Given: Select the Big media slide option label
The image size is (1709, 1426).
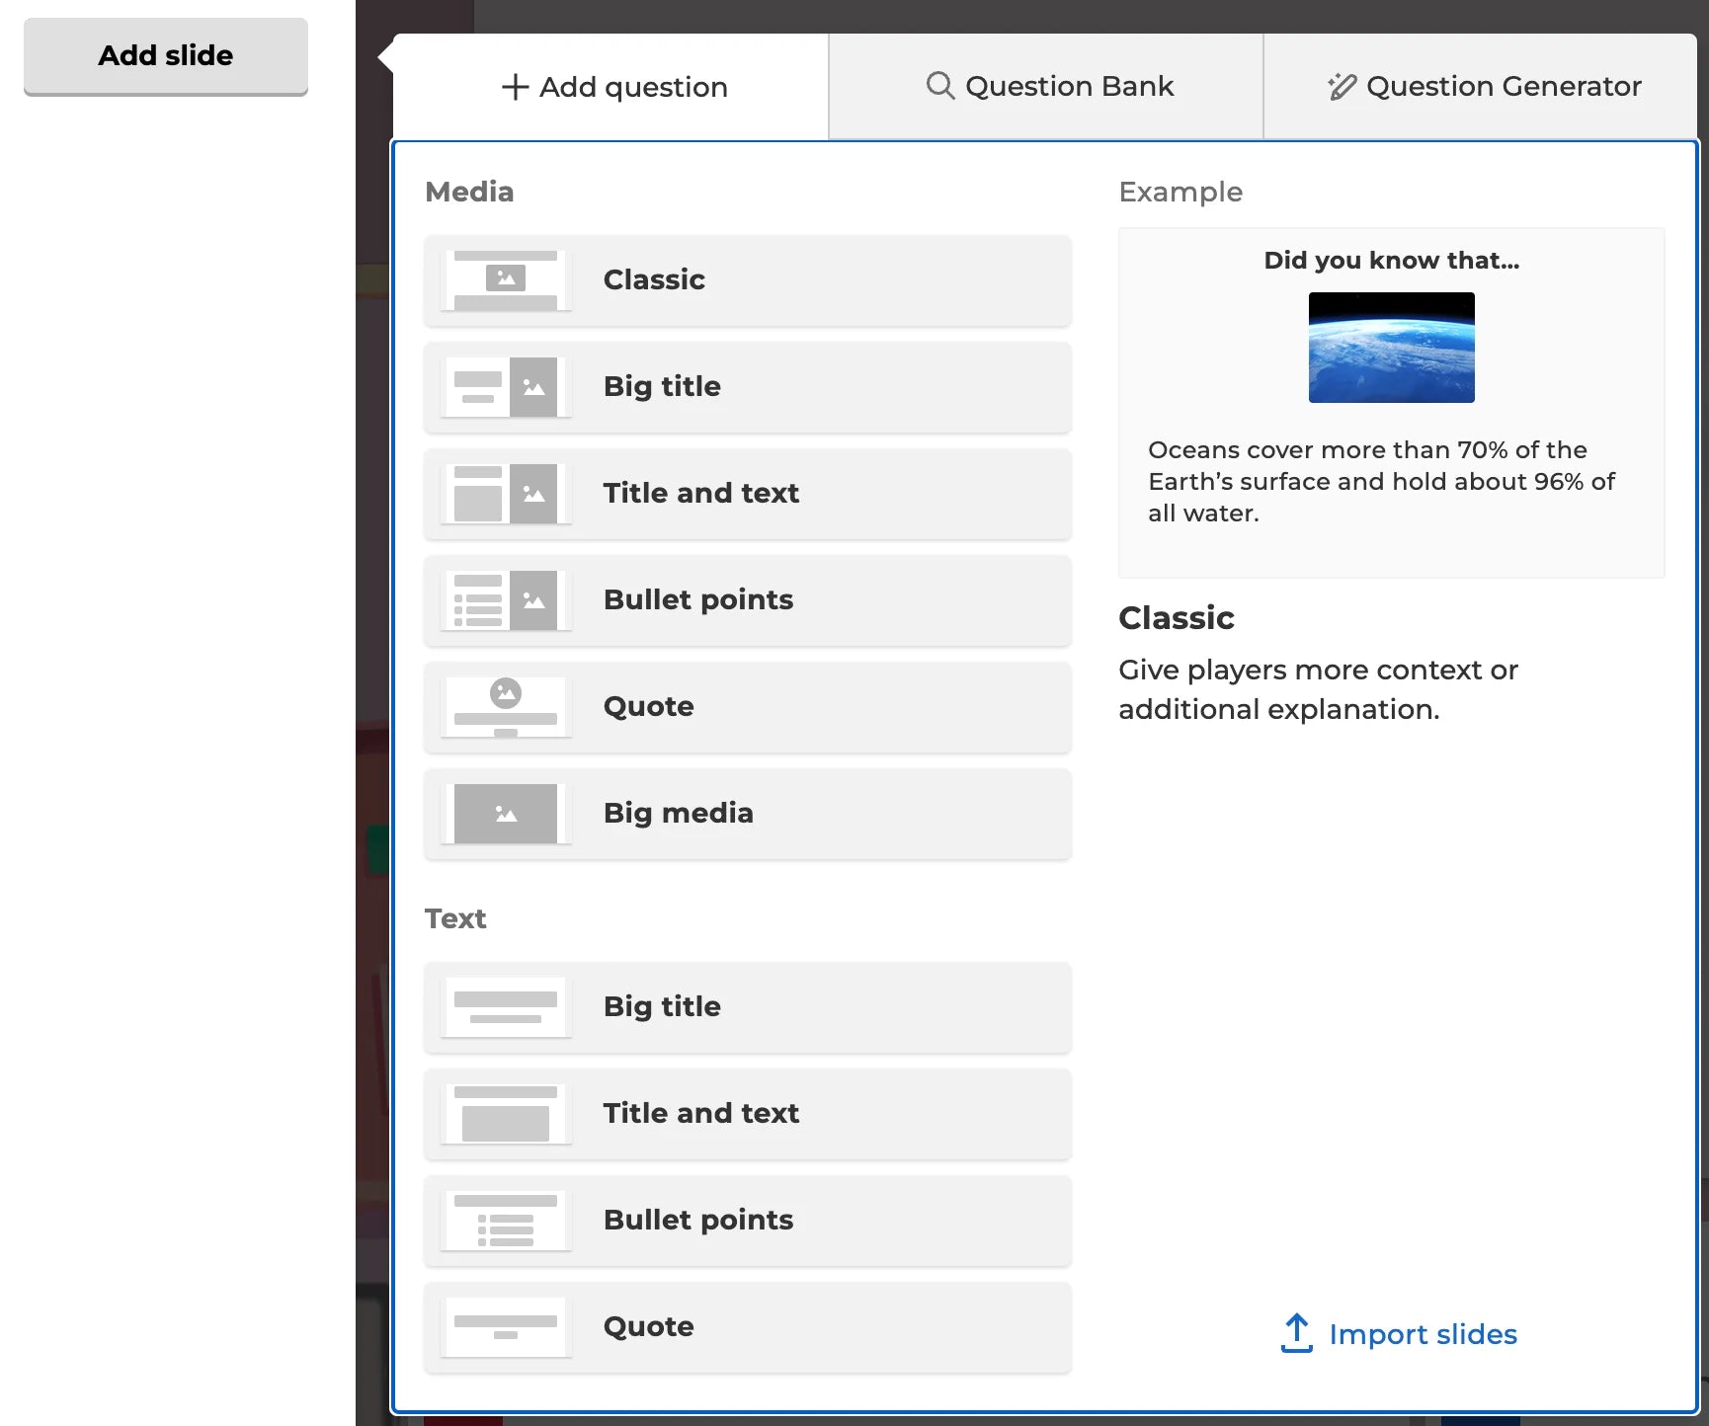Looking at the screenshot, I should pos(678,813).
